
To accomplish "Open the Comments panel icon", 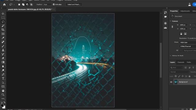I will (x=165, y=17).
